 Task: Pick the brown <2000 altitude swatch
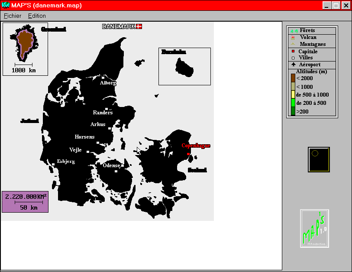(x=293, y=78)
